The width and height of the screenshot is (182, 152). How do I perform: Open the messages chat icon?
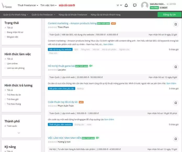point(135,5)
